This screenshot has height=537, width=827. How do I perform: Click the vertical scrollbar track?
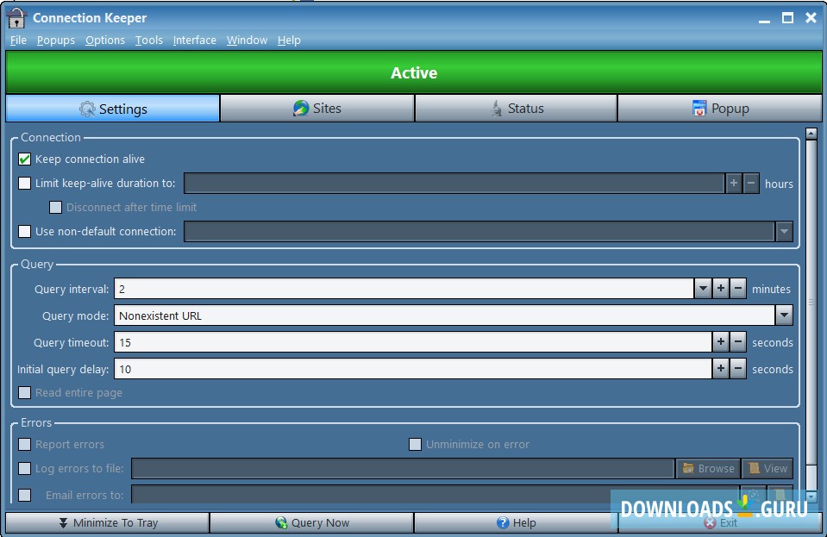click(811, 315)
